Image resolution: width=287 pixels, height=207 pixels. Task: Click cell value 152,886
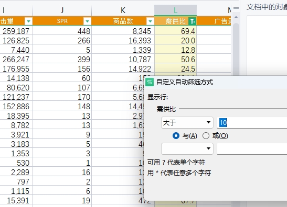coord(16,107)
